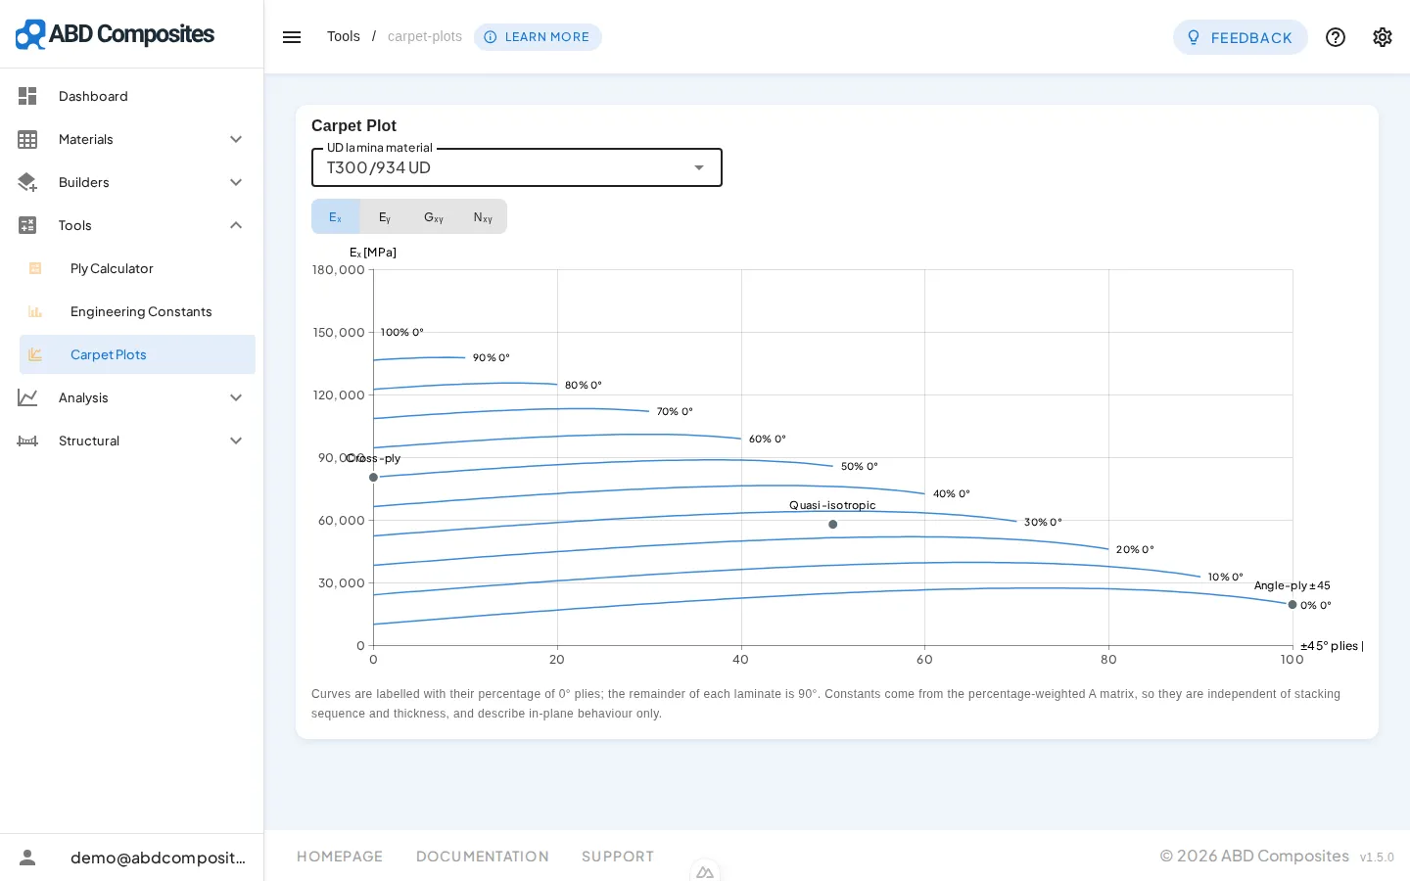Image resolution: width=1410 pixels, height=881 pixels.
Task: Click the 70% 0° curve label
Action: [x=675, y=411]
